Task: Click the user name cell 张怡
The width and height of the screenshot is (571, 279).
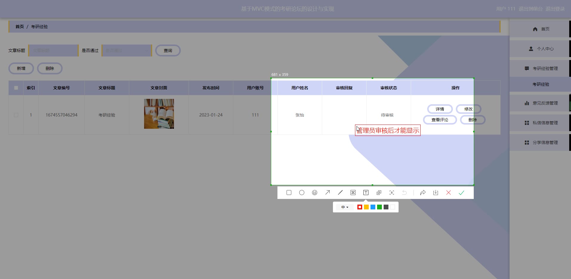Action: point(300,115)
